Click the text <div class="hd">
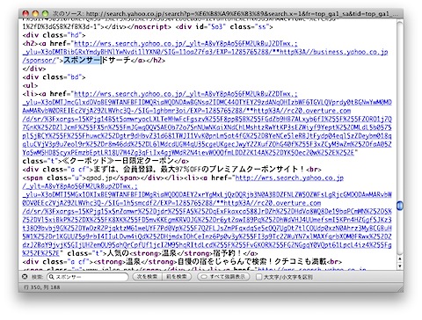Screen dimensions: 422x320 [54, 35]
